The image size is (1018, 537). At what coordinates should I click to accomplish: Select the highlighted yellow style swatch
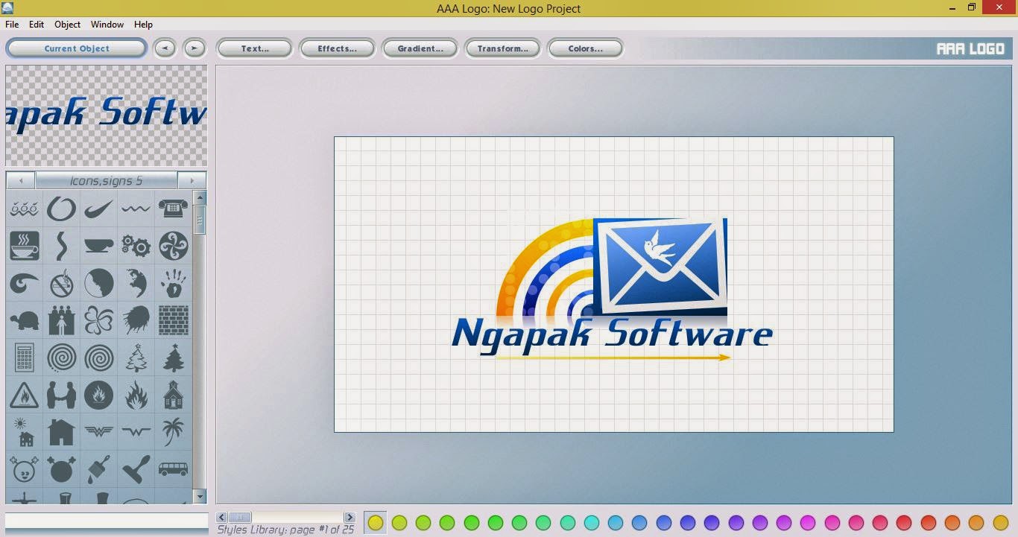pyautogui.click(x=376, y=523)
